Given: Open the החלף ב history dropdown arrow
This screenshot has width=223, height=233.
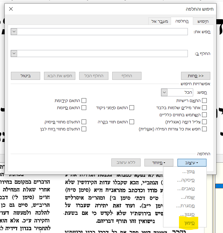Looking at the screenshot, I should (x=14, y=54).
